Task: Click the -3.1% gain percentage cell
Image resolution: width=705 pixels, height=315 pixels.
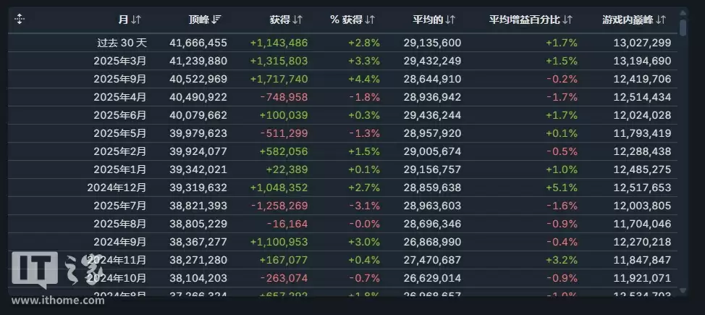Action: point(362,206)
